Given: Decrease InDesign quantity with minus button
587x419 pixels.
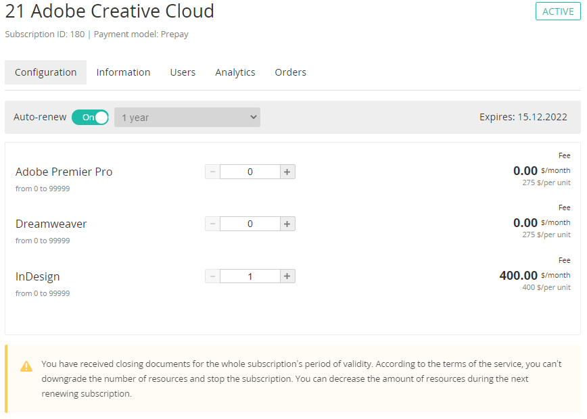Looking at the screenshot, I should [x=212, y=276].
